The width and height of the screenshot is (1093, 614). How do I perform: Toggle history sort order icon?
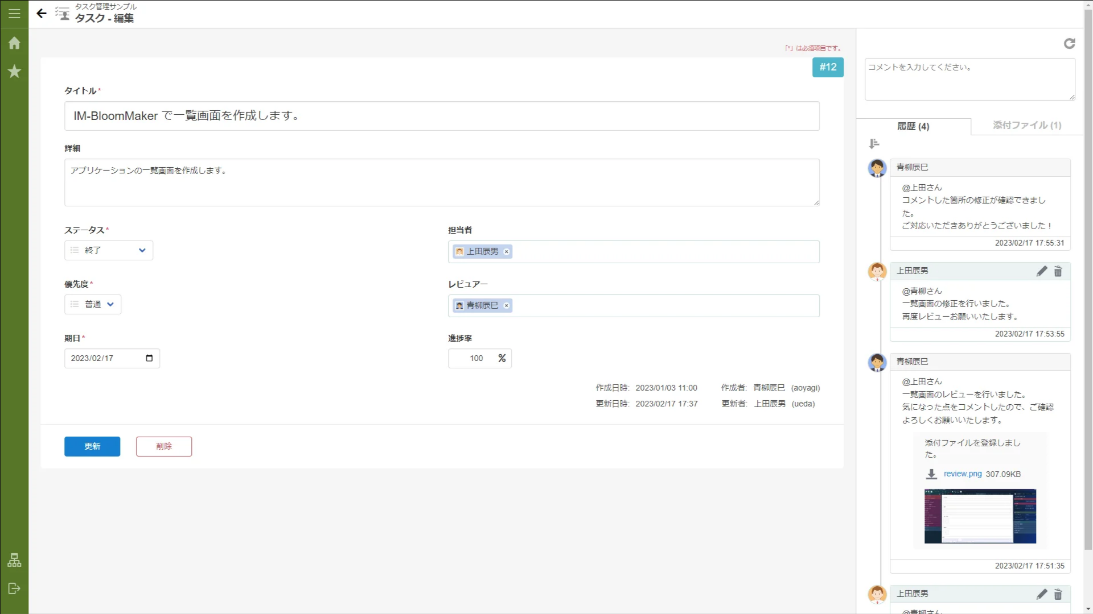coord(874,144)
